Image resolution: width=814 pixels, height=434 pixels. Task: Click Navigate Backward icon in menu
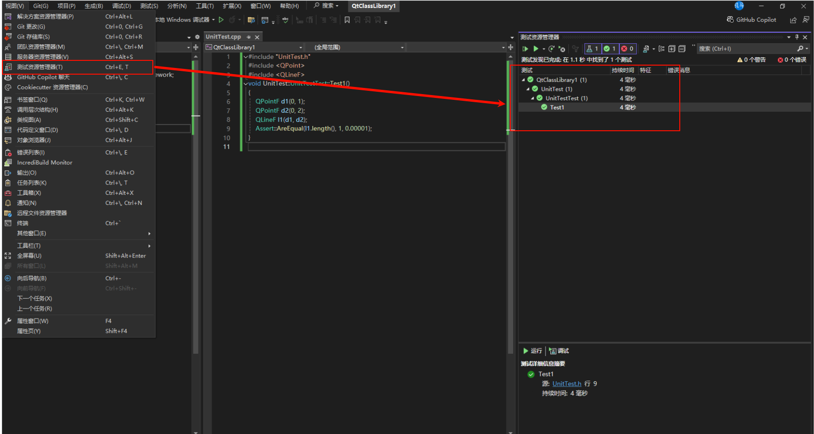tap(8, 278)
